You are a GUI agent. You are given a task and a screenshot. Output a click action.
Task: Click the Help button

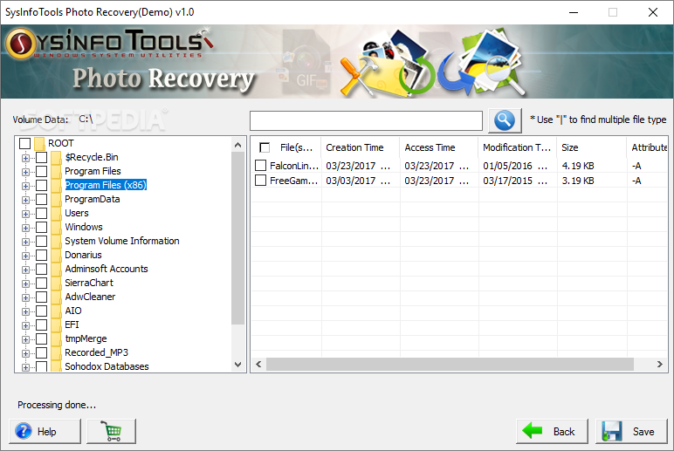(45, 431)
